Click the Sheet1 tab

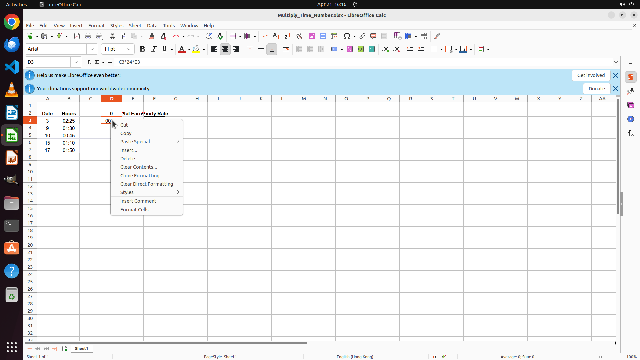pyautogui.click(x=81, y=349)
